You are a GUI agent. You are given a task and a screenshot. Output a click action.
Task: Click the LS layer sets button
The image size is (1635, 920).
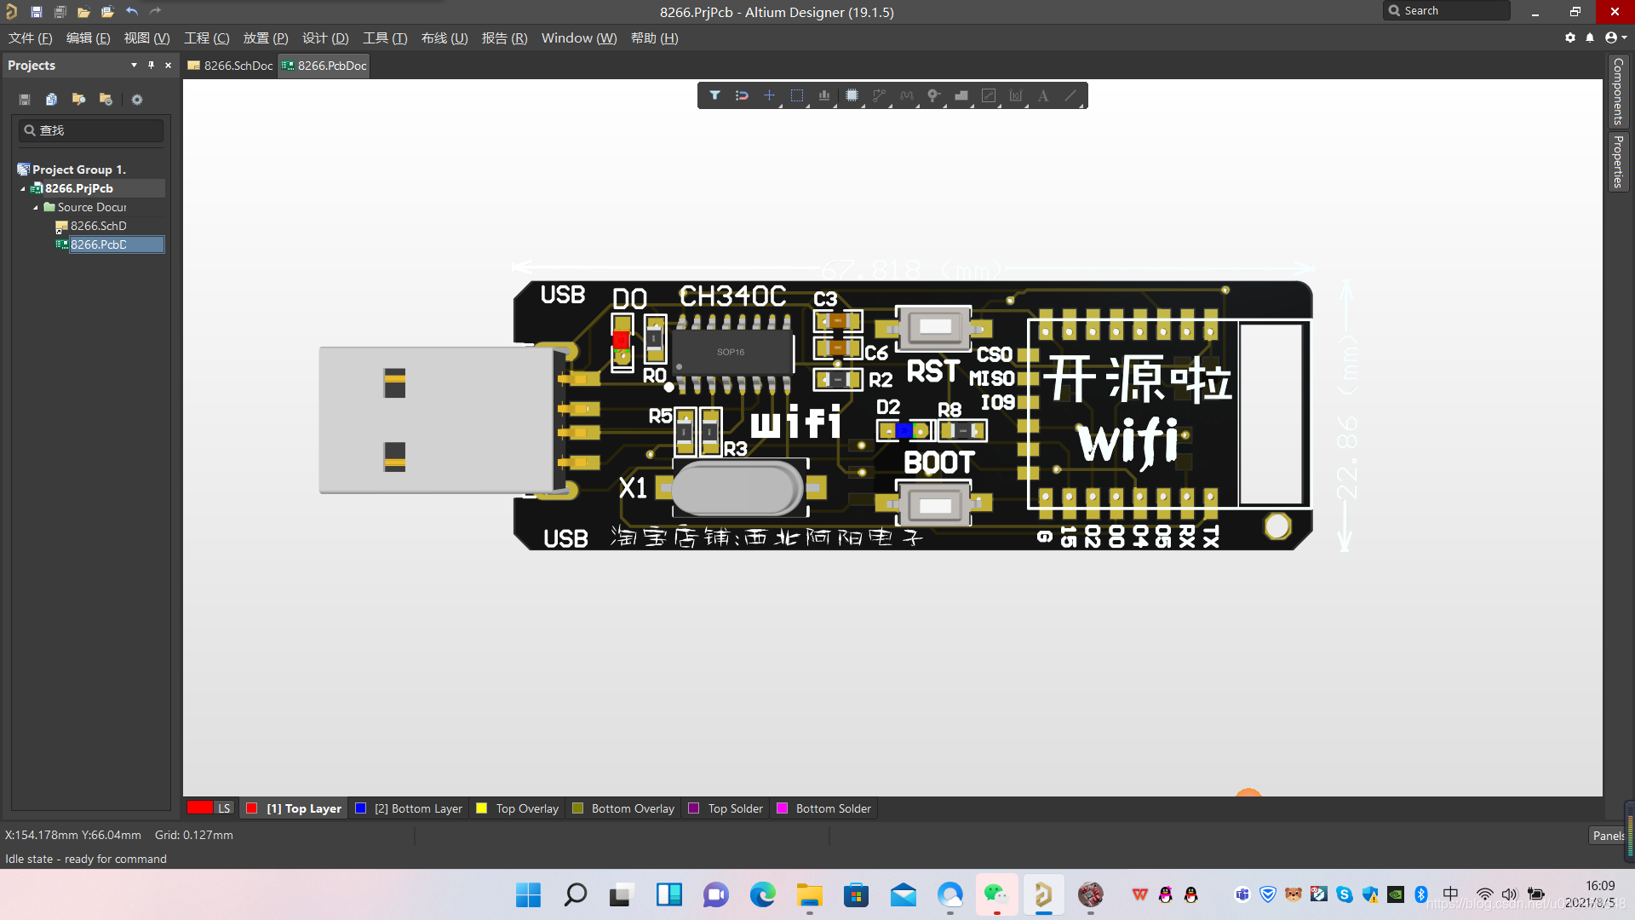(x=224, y=808)
